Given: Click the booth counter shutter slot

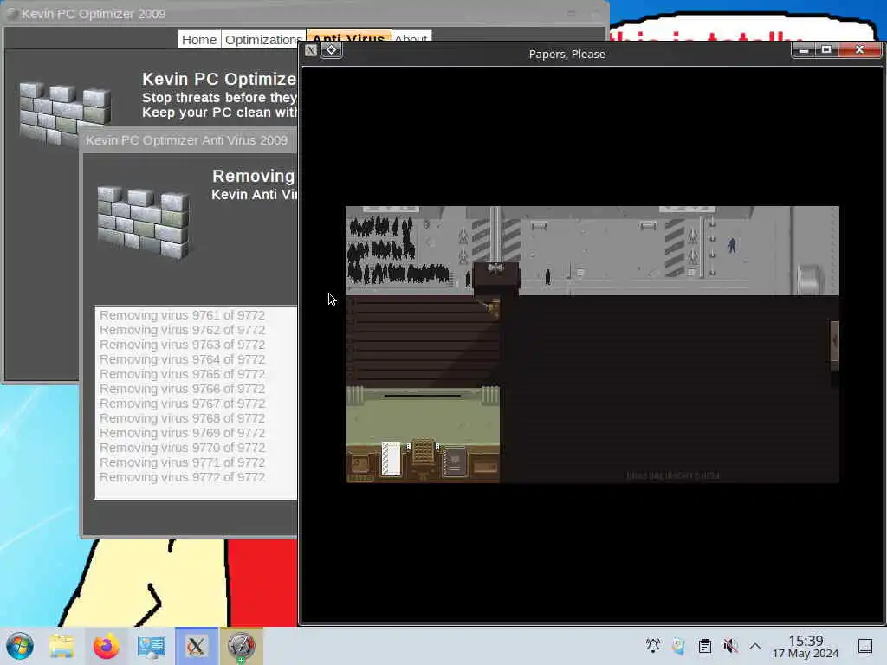Looking at the screenshot, I should coord(423,395).
